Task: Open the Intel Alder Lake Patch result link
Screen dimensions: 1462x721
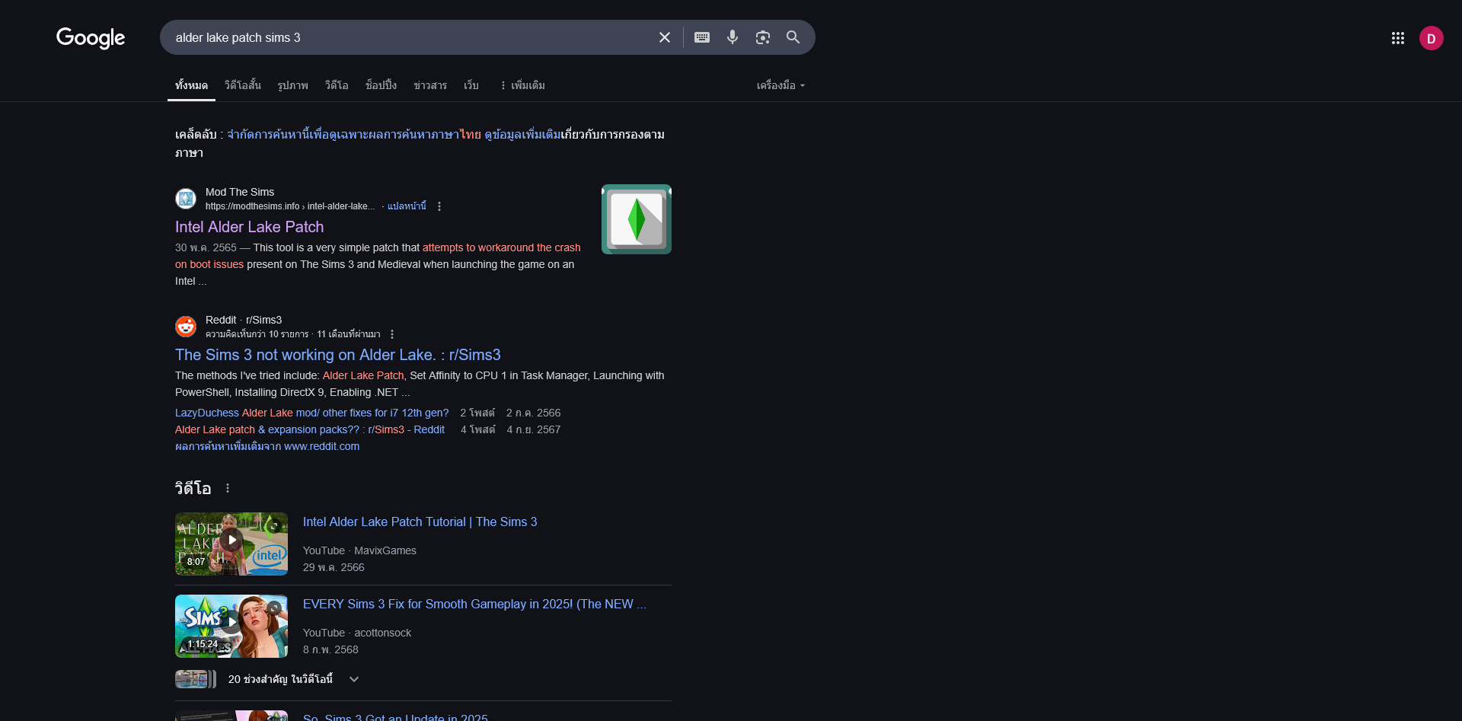Action: [x=250, y=227]
